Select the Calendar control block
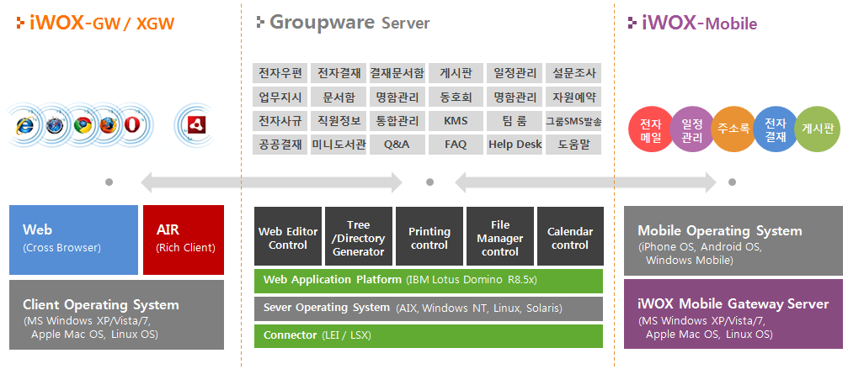The height and width of the screenshot is (369, 848). tap(570, 237)
